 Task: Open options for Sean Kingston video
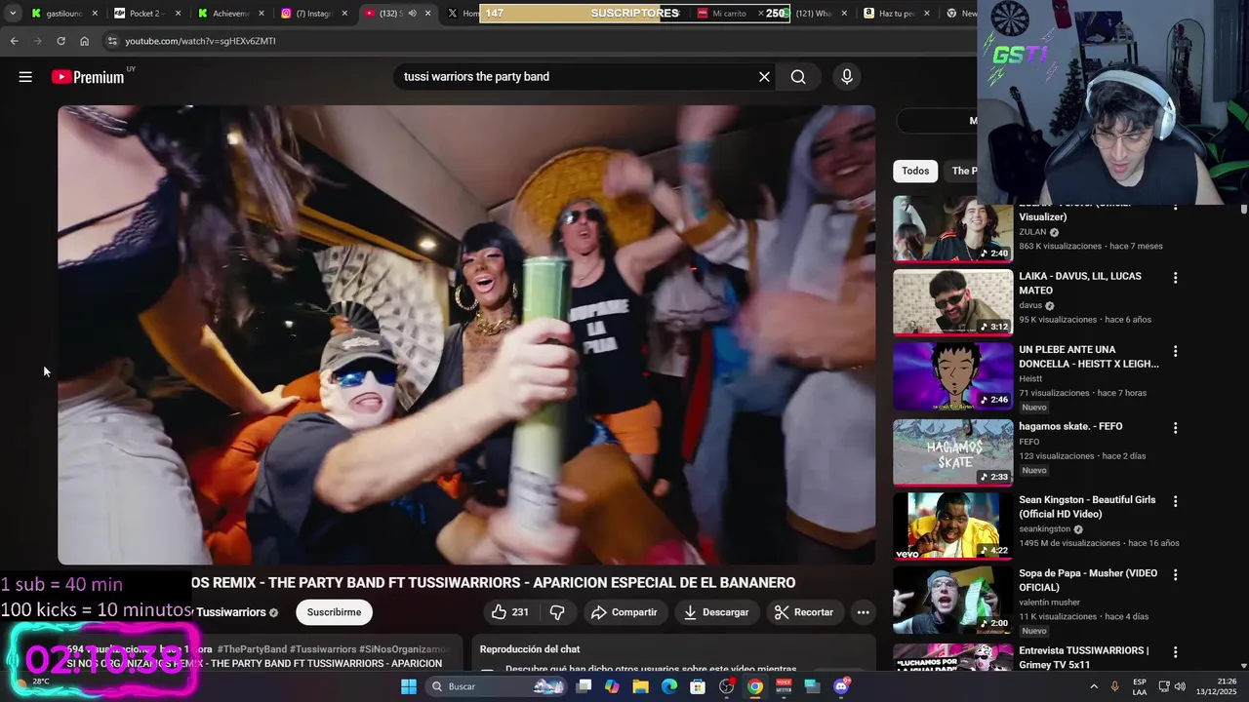click(1175, 501)
